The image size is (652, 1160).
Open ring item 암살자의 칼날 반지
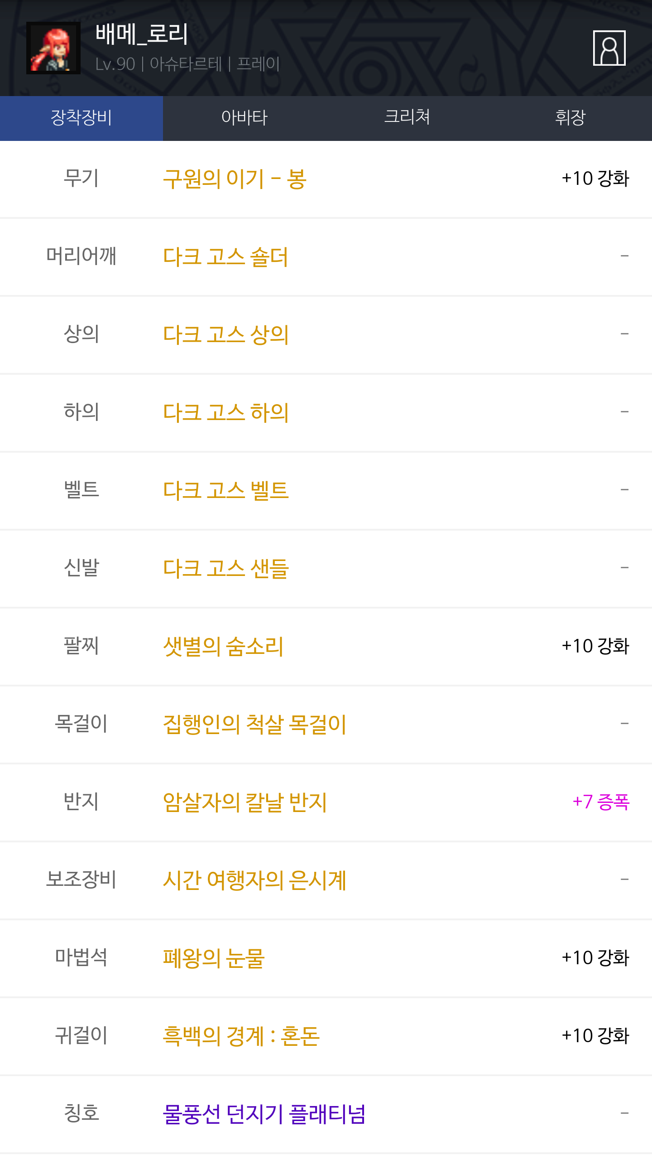245,802
